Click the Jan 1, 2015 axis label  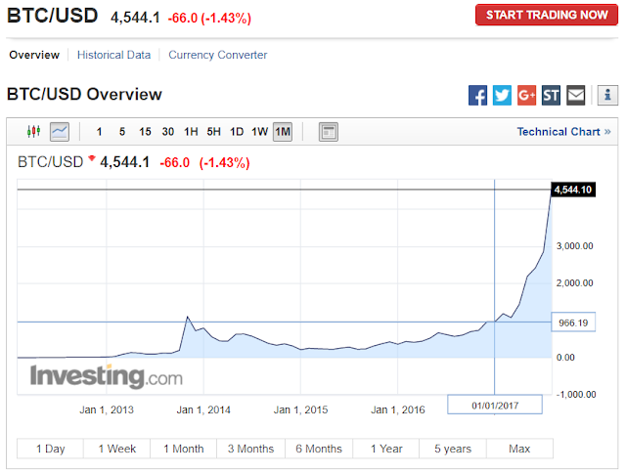300,409
